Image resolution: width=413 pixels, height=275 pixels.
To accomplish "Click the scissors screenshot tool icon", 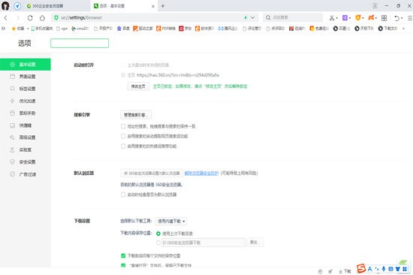I will [x=332, y=18].
